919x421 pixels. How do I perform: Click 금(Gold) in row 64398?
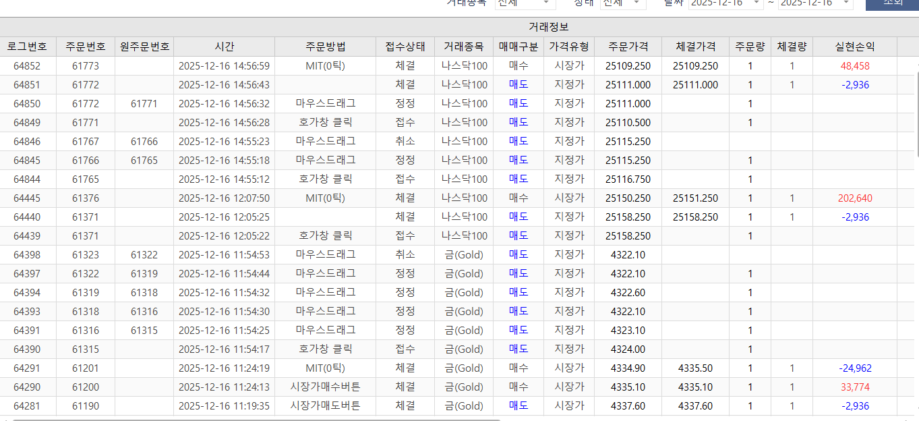[x=464, y=255]
